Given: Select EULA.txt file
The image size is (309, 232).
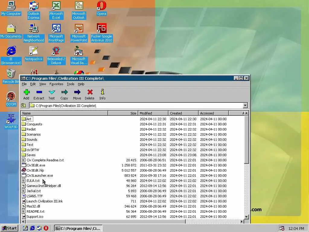Looking at the screenshot, I should coord(33,181).
